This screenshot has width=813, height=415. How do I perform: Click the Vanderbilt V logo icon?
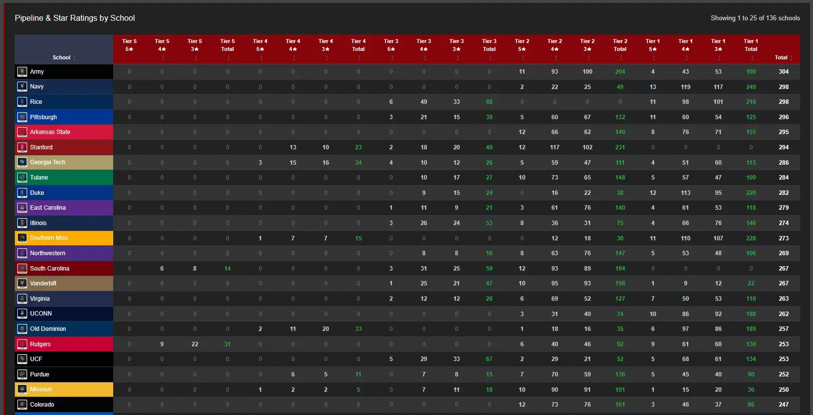[22, 283]
